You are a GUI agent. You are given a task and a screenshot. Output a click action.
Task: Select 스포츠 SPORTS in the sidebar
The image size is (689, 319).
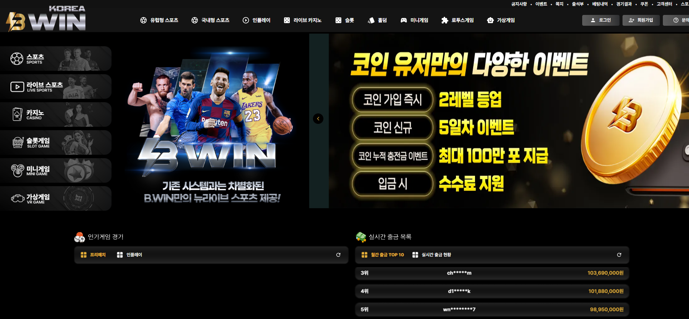click(x=56, y=59)
